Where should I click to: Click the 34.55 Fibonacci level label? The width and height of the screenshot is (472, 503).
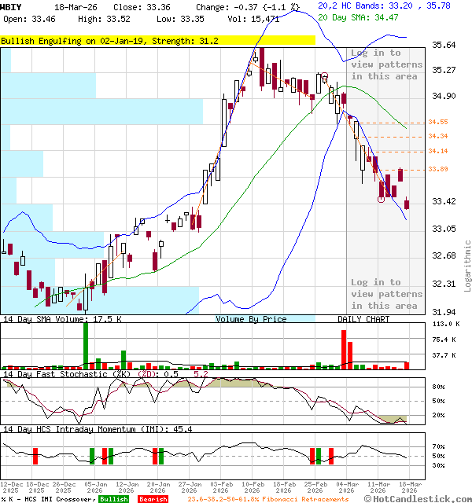click(438, 122)
